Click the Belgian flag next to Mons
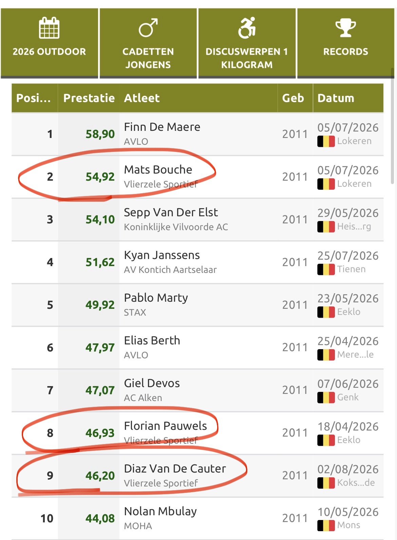This screenshot has height=540, width=397. click(x=326, y=525)
